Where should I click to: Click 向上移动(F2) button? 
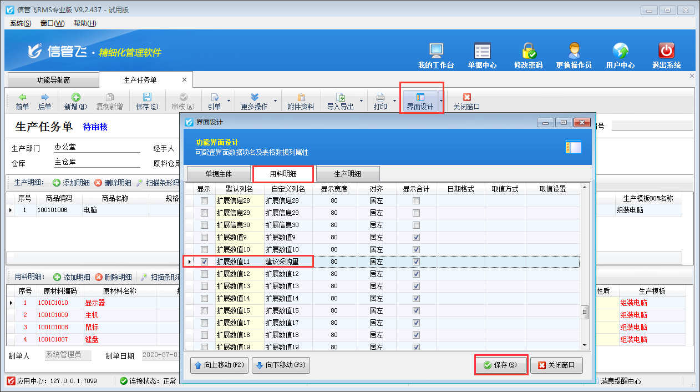(219, 365)
